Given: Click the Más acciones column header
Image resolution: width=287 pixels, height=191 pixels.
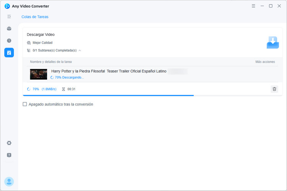Looking at the screenshot, I should (265, 62).
